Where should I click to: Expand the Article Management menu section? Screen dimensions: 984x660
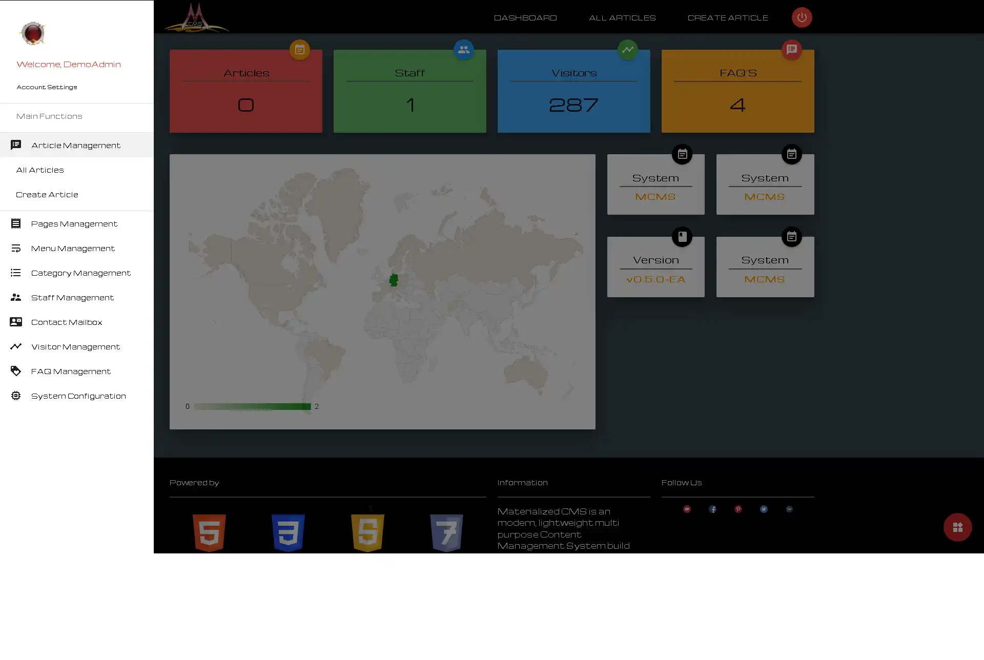click(x=76, y=145)
